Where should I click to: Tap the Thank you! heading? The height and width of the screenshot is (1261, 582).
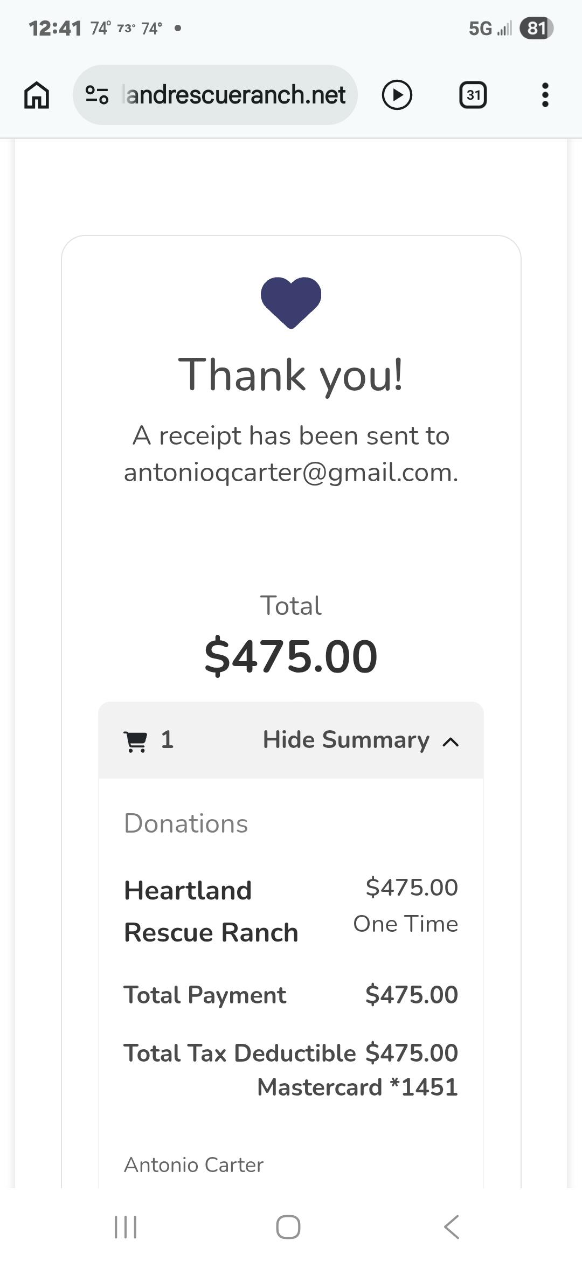(291, 375)
